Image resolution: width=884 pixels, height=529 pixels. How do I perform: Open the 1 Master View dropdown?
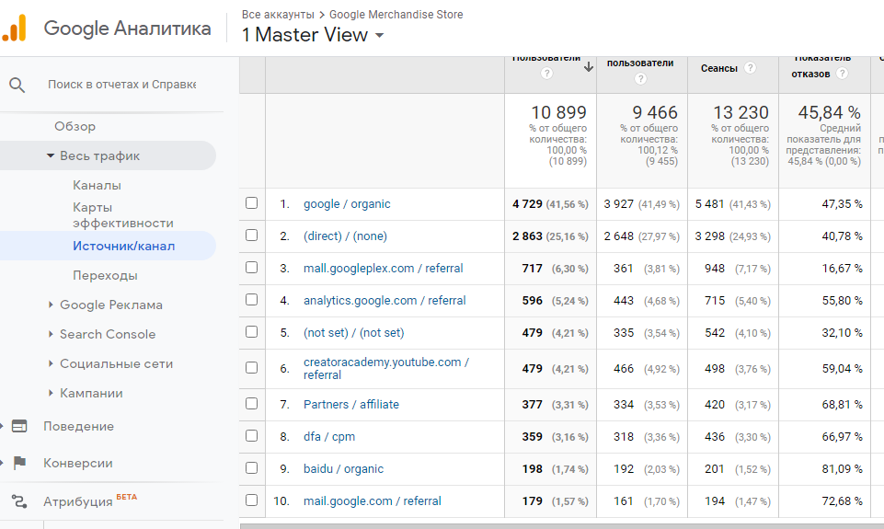(x=313, y=35)
